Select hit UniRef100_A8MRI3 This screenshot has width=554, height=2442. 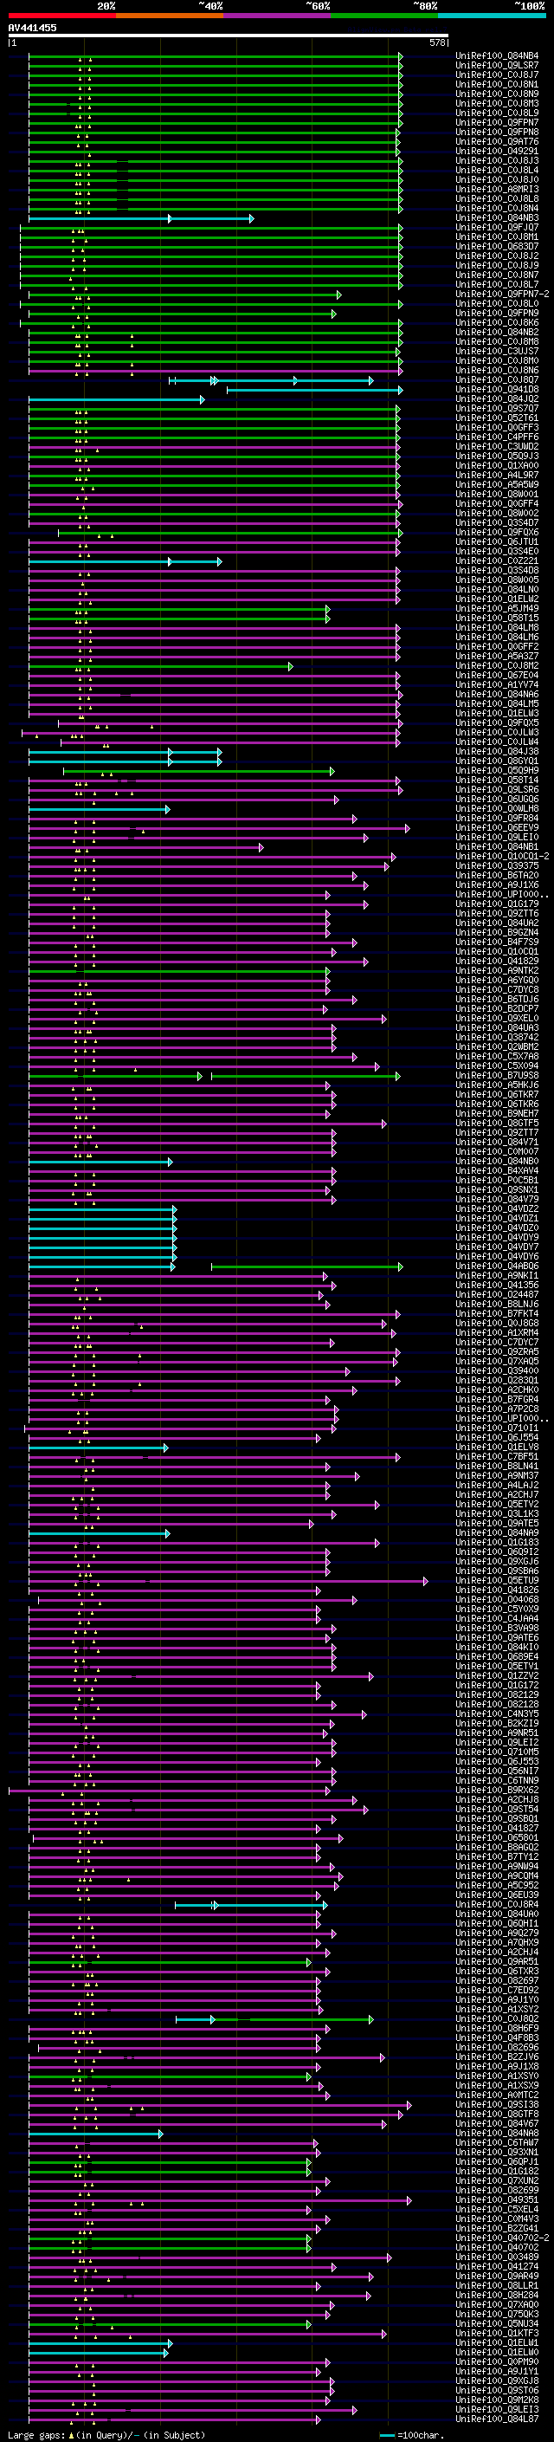[x=497, y=190]
